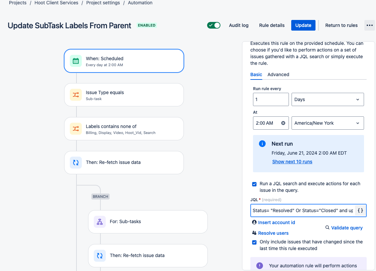This screenshot has width=376, height=271.
Task: Click the Run rule every number field
Action: tap(271, 99)
